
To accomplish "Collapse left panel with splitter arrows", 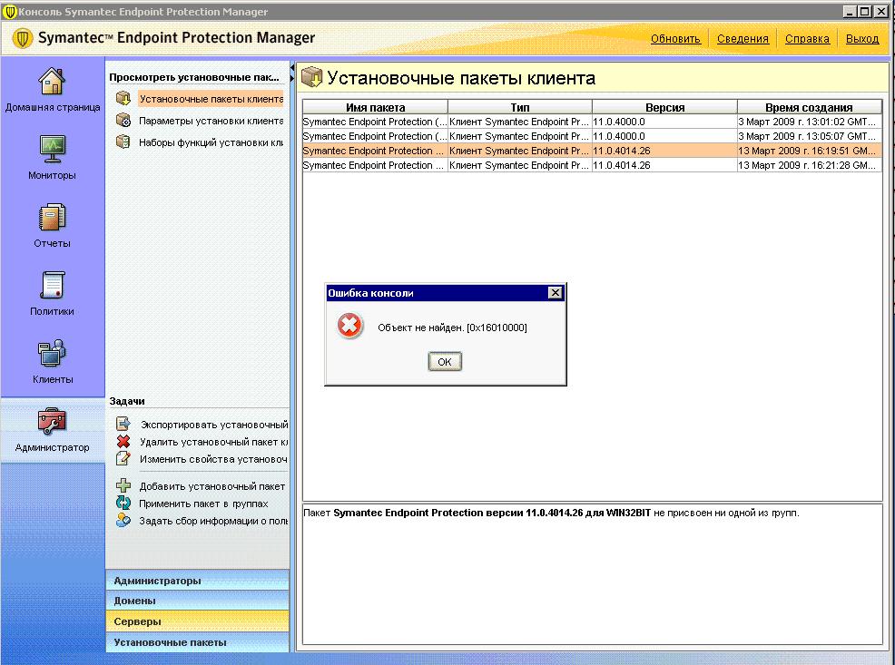I will [292, 68].
